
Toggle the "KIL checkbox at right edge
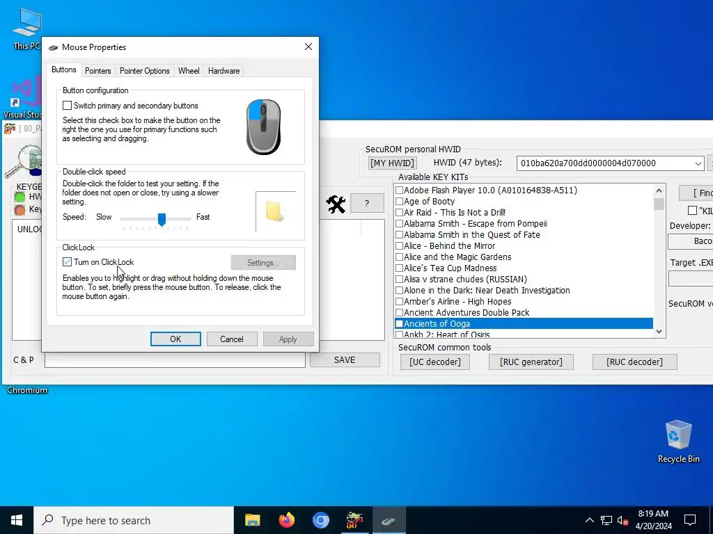(692, 210)
